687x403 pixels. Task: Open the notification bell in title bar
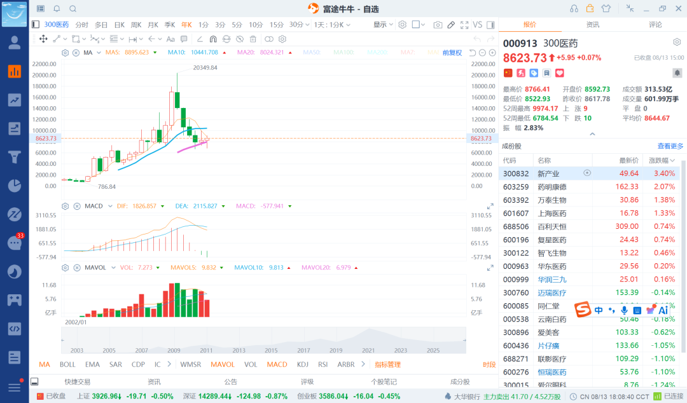point(57,9)
